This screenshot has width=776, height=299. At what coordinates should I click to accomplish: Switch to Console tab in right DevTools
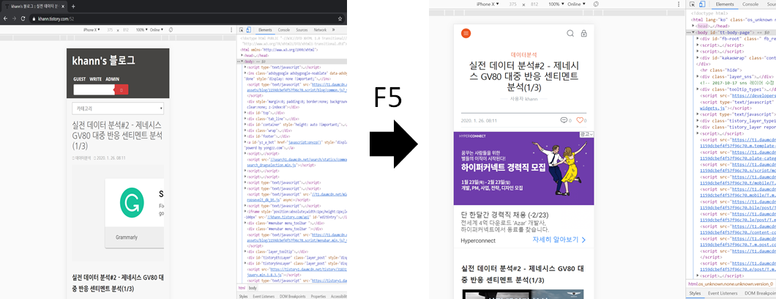(750, 4)
